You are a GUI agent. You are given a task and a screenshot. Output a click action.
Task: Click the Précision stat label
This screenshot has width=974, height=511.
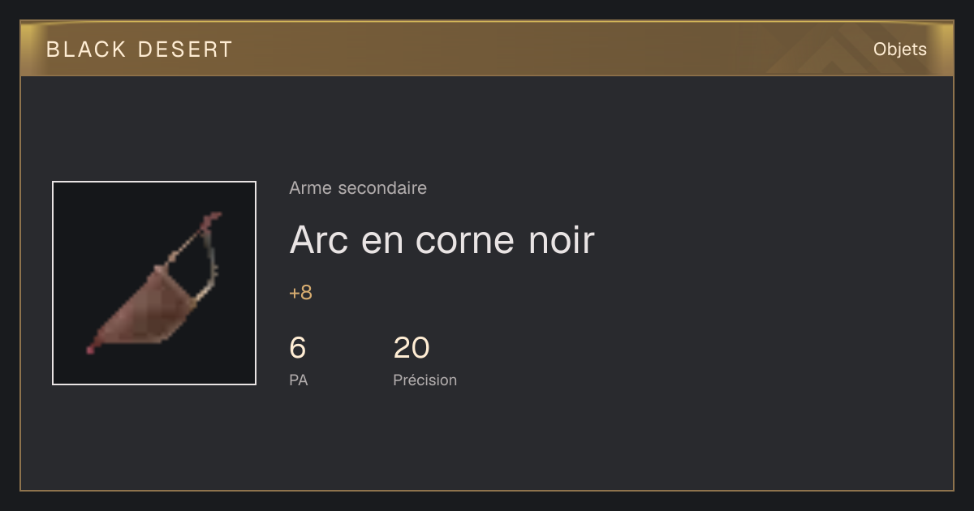click(x=425, y=380)
